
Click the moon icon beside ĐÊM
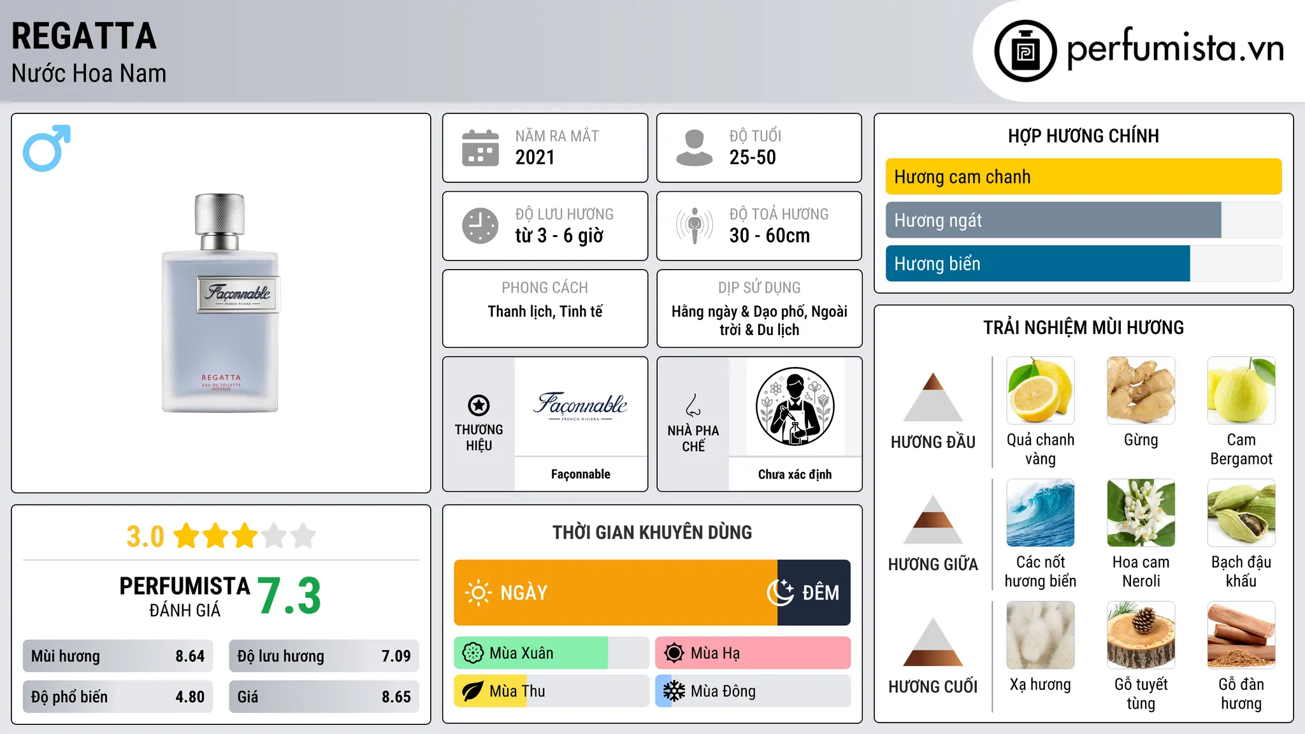(780, 593)
